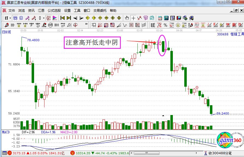Open the 公式选股 menu

point(54,11)
